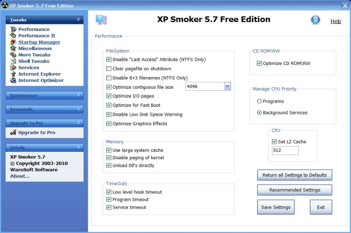
Task: Select Background Services CPU priority
Action: (259, 113)
